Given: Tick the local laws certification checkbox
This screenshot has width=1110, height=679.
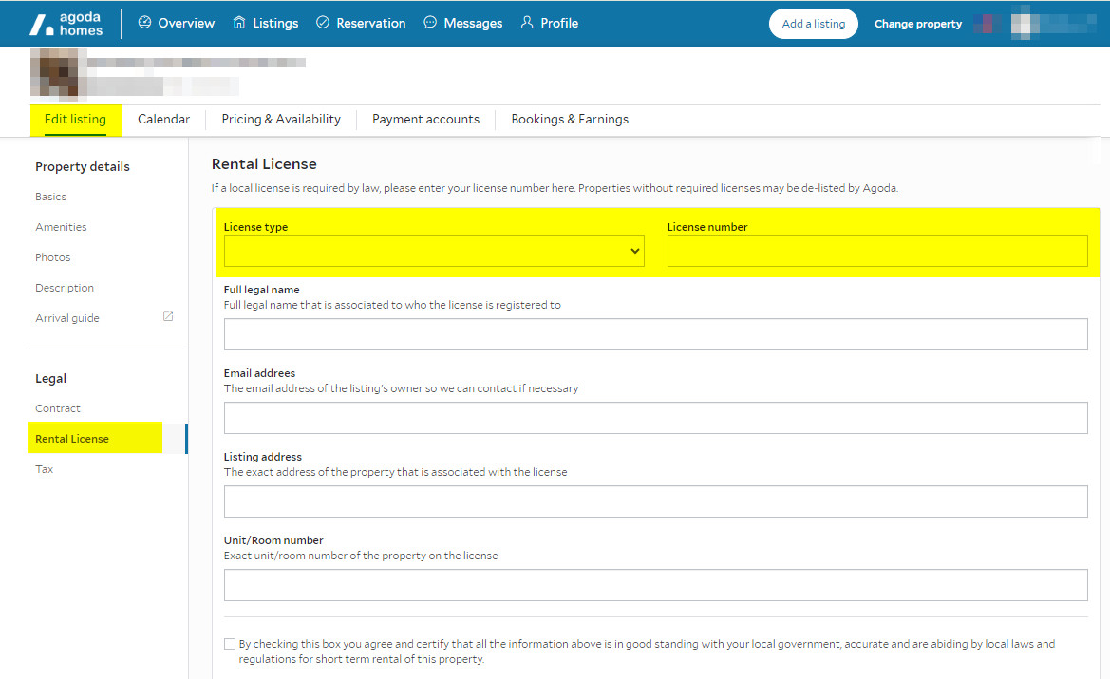Looking at the screenshot, I should tap(230, 644).
